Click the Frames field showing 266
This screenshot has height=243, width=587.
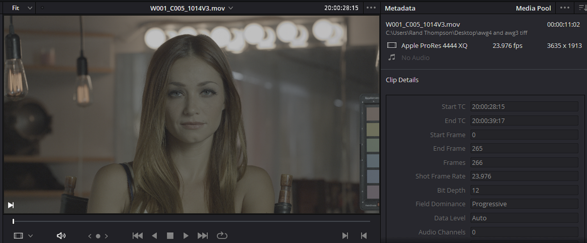point(524,162)
